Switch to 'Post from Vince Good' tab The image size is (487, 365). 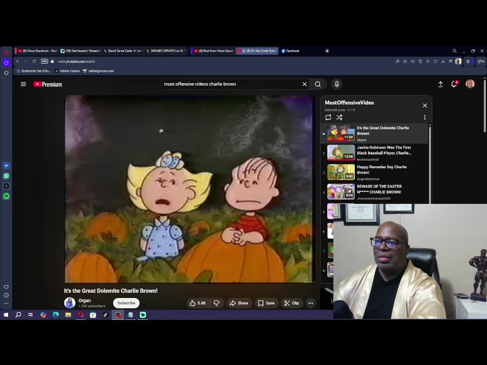tap(214, 51)
